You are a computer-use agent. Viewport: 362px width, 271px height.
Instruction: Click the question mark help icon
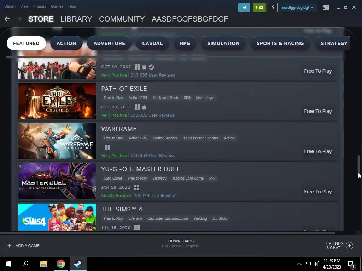(x=273, y=8)
